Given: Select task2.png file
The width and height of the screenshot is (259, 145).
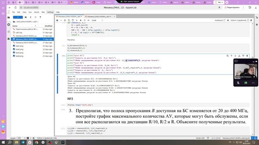Looking at the screenshot, I should 32,49.
